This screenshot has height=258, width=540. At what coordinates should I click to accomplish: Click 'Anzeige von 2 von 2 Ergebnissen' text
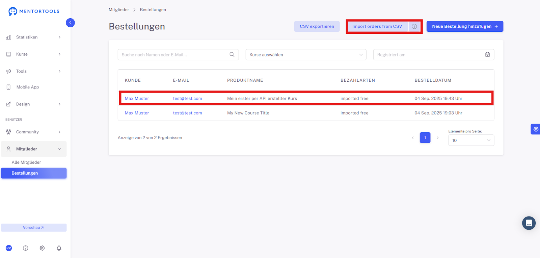click(x=150, y=138)
